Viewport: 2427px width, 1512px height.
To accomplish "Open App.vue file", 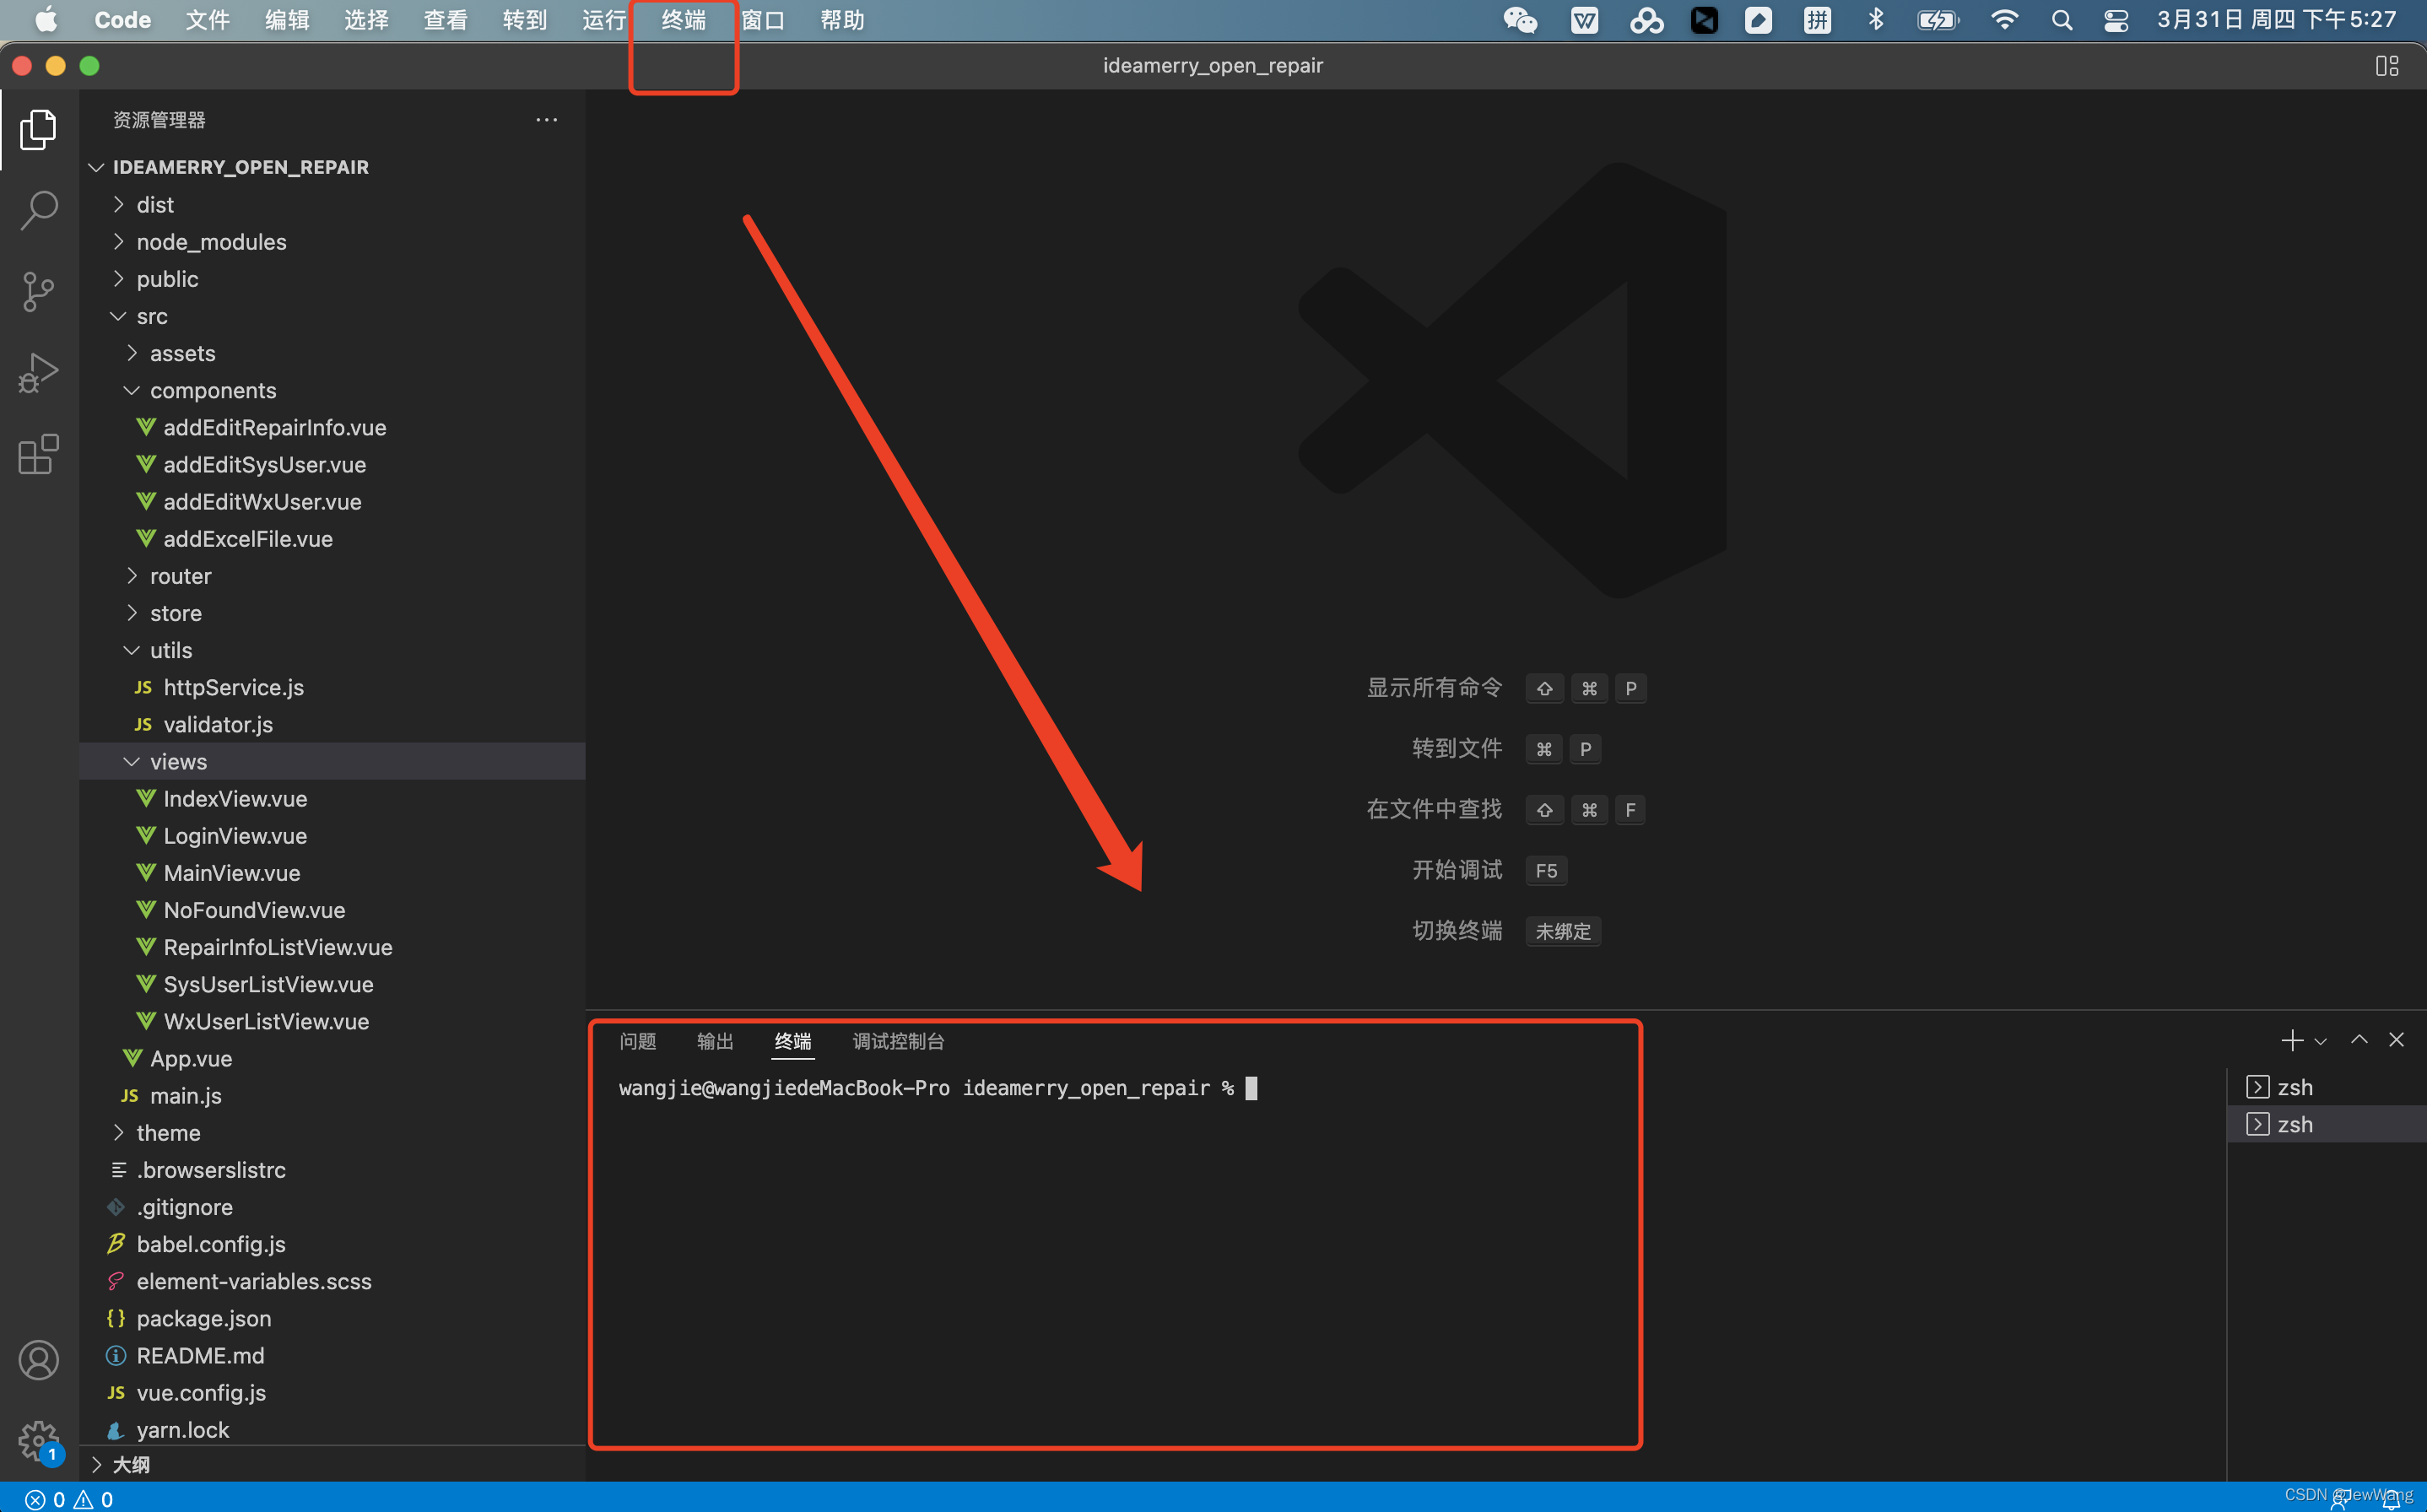I will (x=332, y=1058).
